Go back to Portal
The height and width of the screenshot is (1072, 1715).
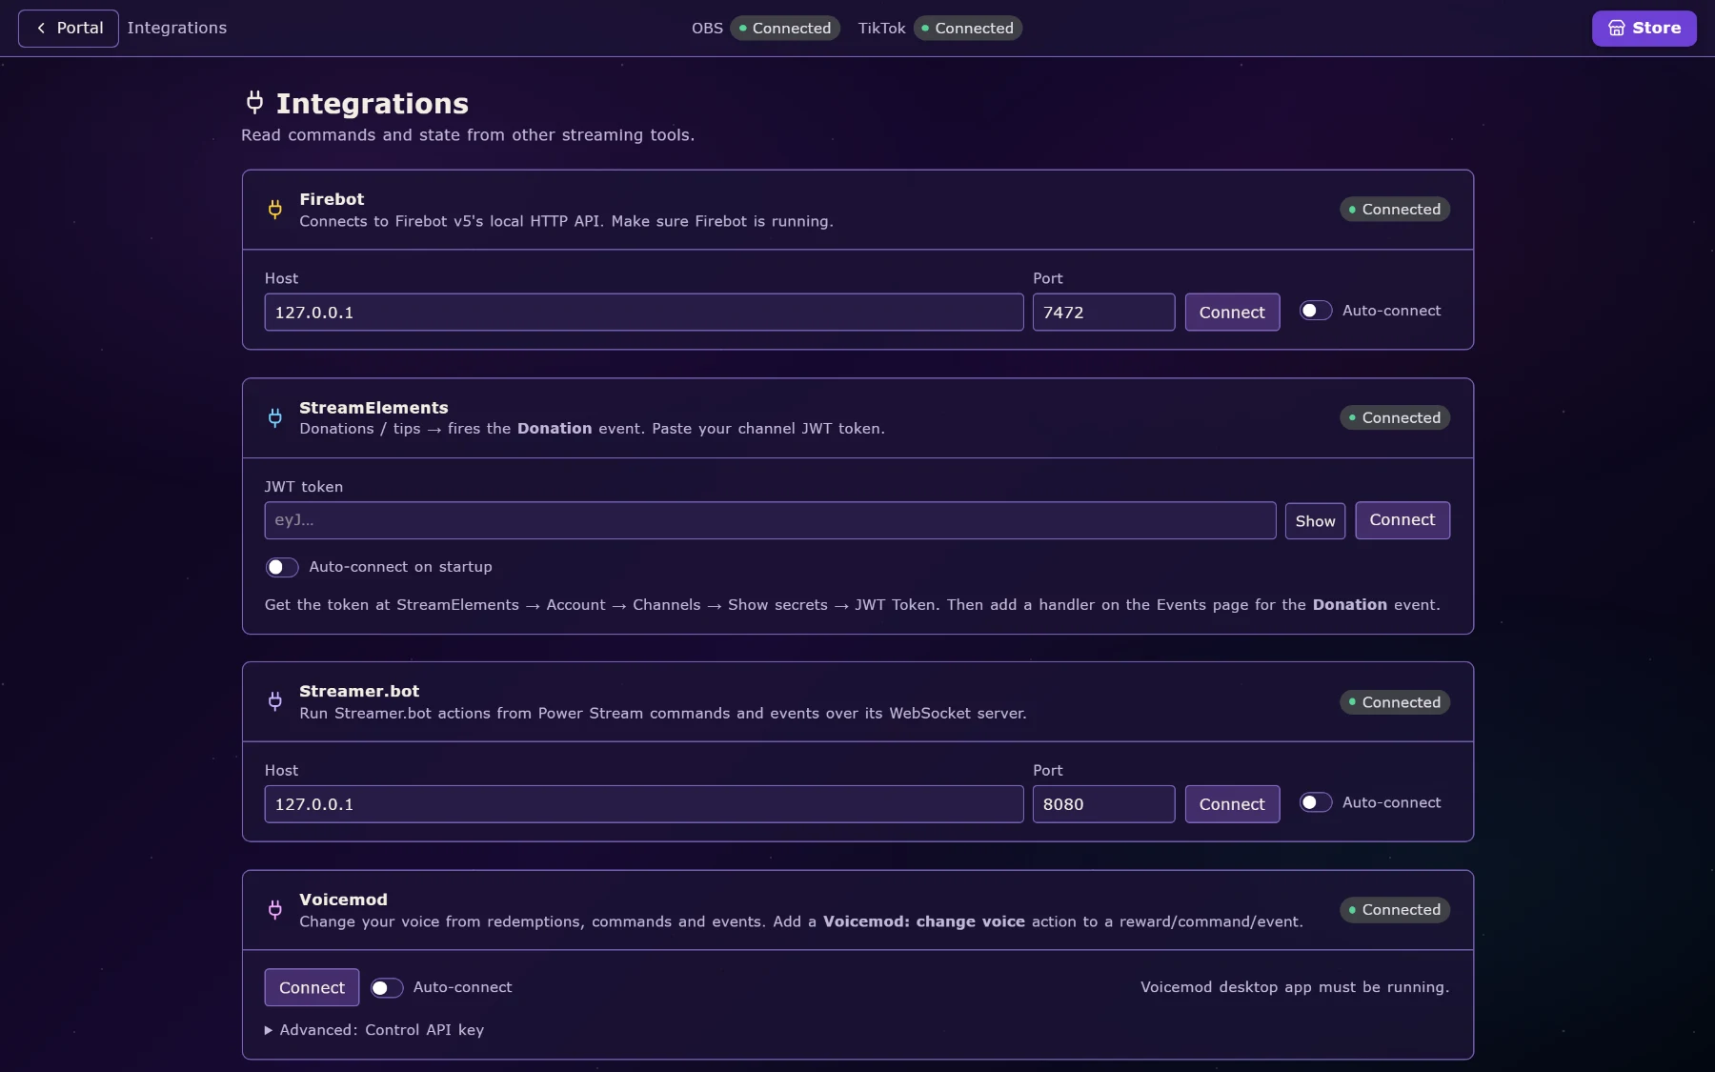point(69,29)
